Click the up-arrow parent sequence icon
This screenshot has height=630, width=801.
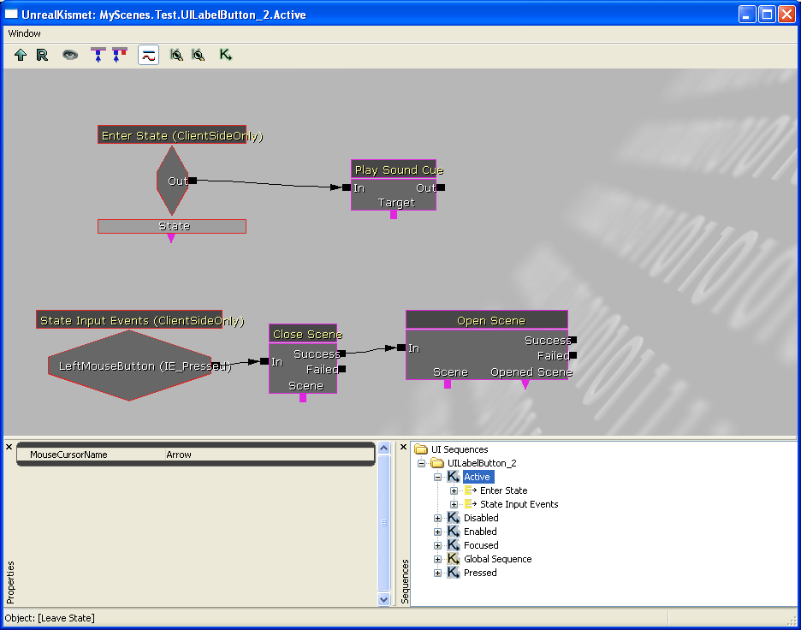pos(20,54)
